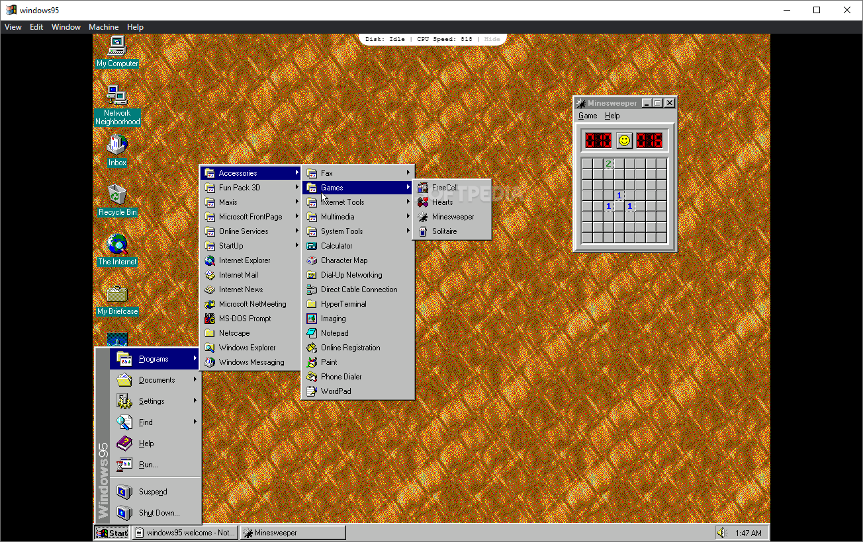Screen dimensions: 863x542
Task: Open Internet Mail from Programs menu
Action: point(251,275)
